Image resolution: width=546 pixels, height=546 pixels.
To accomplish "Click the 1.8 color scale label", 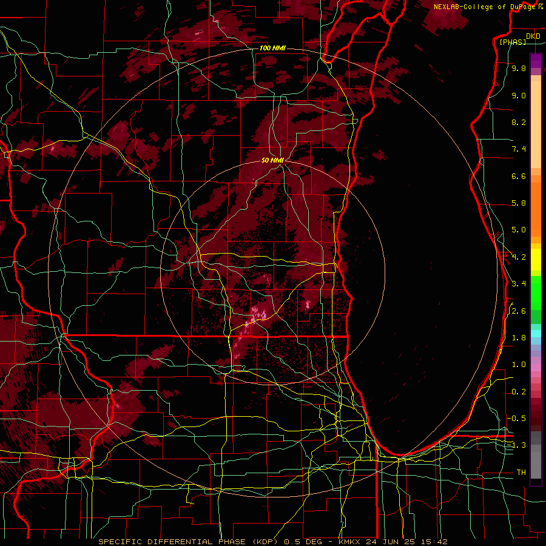I will [x=519, y=338].
